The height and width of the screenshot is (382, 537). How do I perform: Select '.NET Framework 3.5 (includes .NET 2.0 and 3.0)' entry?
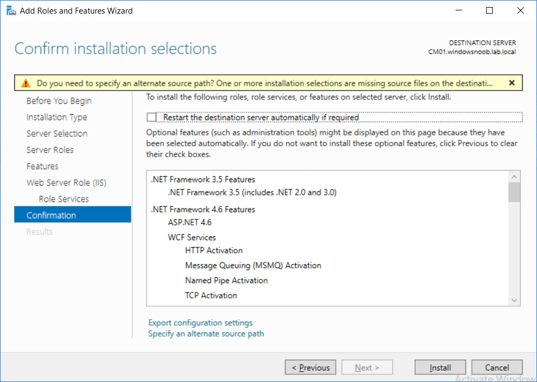point(252,193)
